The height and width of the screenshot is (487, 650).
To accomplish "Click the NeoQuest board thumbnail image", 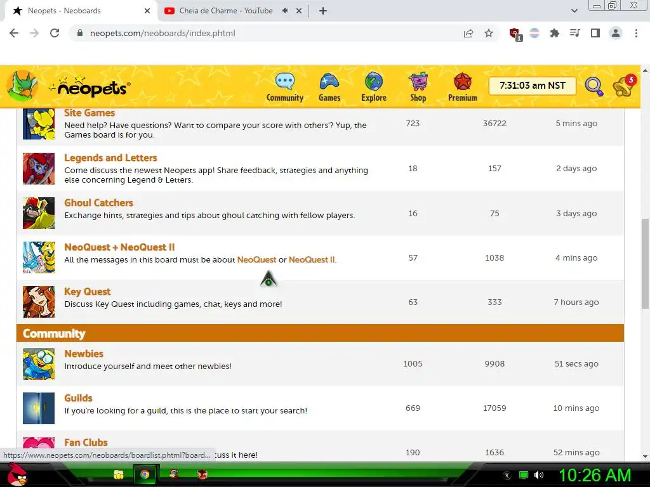I will tap(39, 257).
